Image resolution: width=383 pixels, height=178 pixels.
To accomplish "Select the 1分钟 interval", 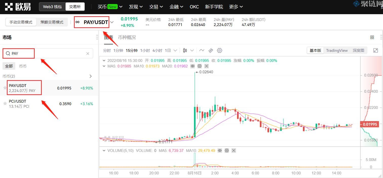I will (118, 50).
